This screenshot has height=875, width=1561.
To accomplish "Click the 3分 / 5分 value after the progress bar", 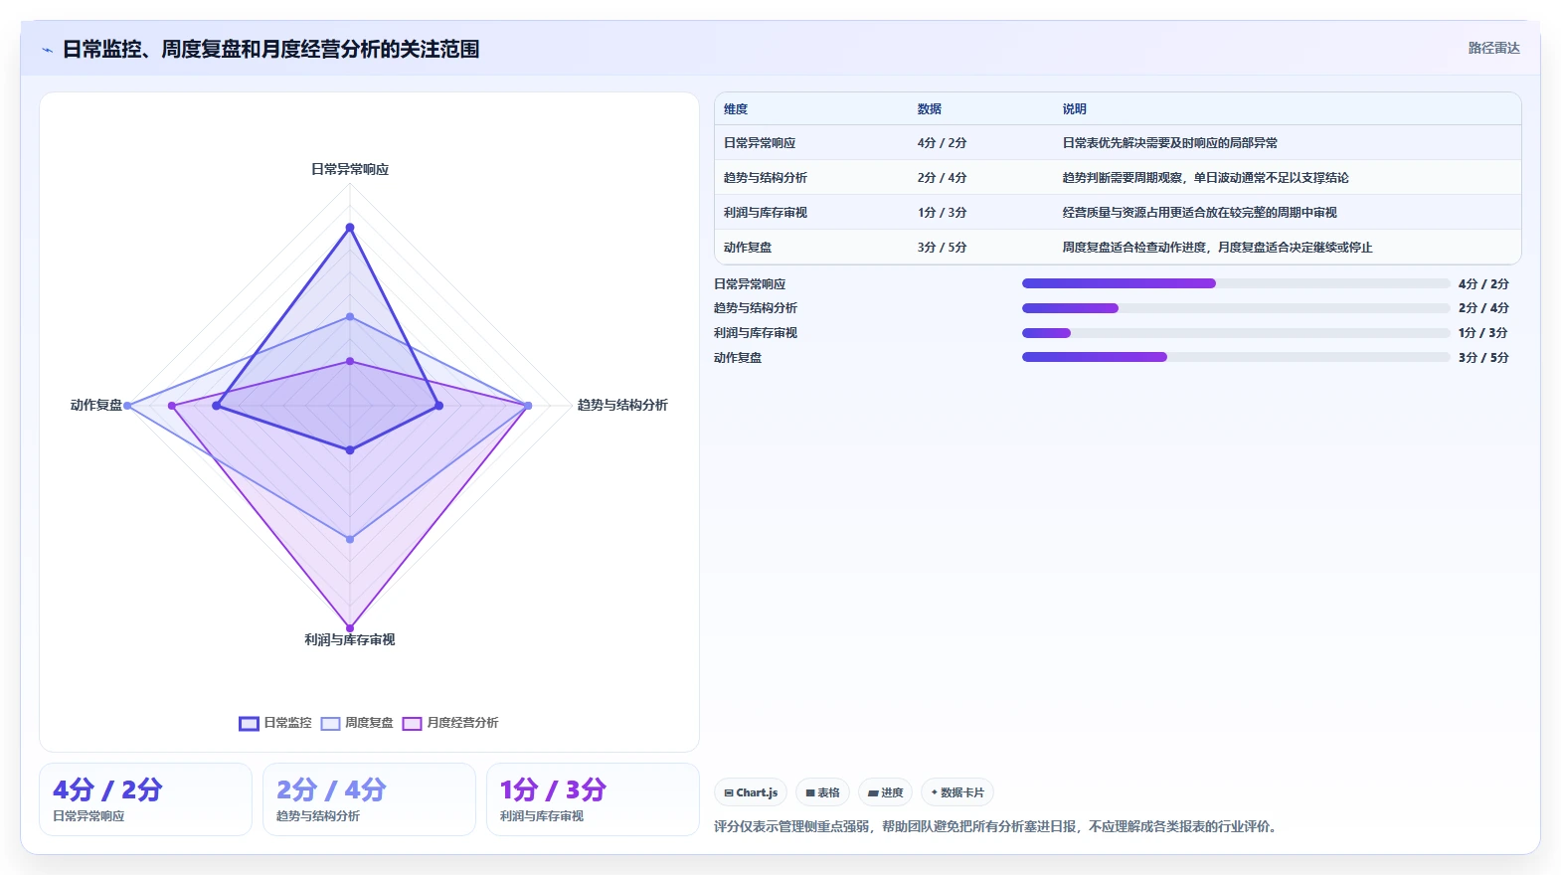I will (x=1483, y=358).
